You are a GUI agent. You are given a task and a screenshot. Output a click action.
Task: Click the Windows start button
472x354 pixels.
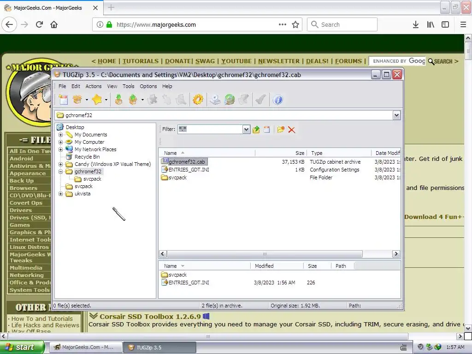22,348
